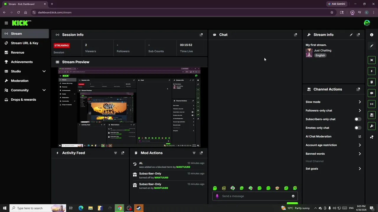Click the Ask Gemini button
The height and width of the screenshot is (212, 378).
click(336, 4)
